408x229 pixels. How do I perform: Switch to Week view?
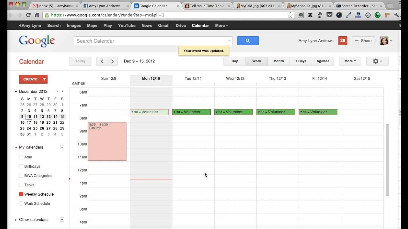click(x=257, y=61)
